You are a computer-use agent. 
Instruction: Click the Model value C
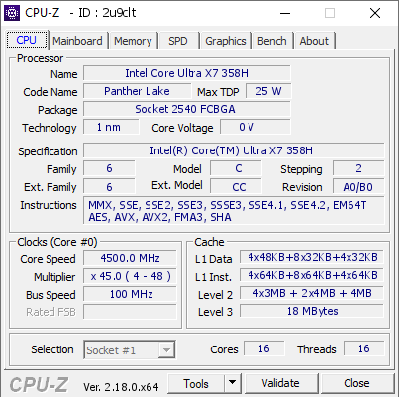236,168
